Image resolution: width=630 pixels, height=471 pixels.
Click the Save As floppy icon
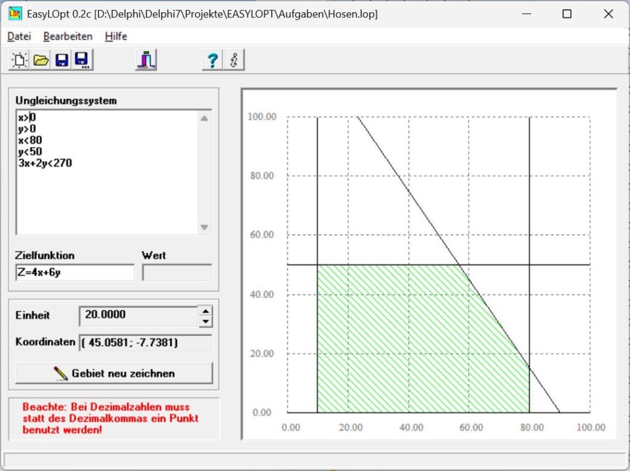[x=82, y=60]
